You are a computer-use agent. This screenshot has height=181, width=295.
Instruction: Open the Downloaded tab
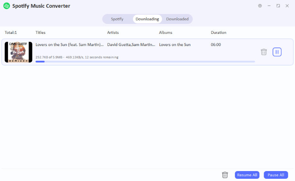pyautogui.click(x=177, y=19)
